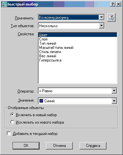Click the question mark help button in title bar
This screenshot has height=155, width=123.
(113, 4)
